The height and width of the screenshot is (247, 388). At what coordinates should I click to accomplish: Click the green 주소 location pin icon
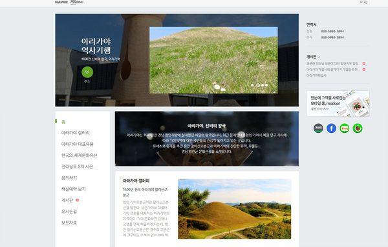coord(87,72)
